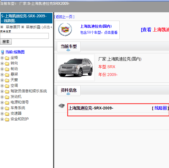Click the 天窗 folder icon

7,80
